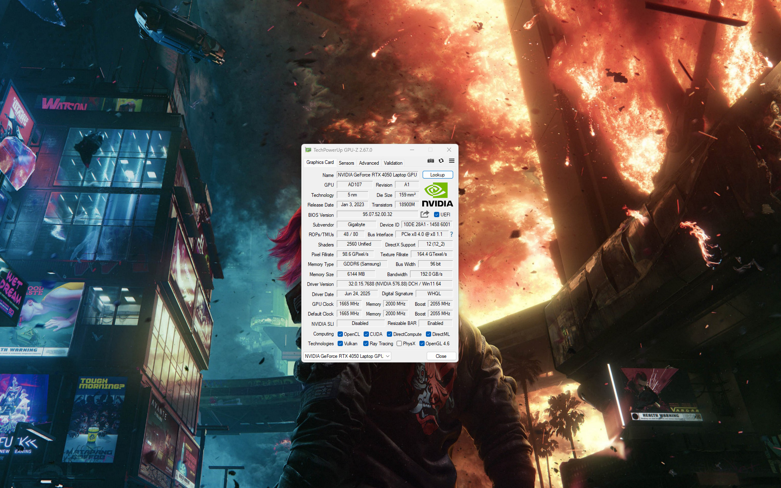The height and width of the screenshot is (488, 781).
Task: Click the NVIDIA logo
Action: 437,195
